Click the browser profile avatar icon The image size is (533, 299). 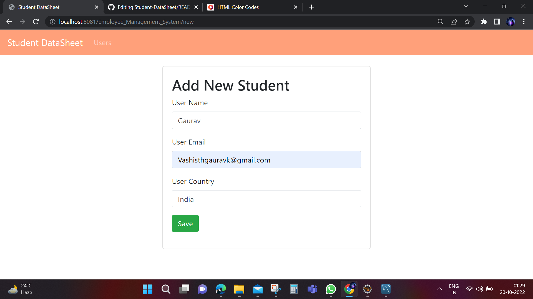(x=511, y=22)
